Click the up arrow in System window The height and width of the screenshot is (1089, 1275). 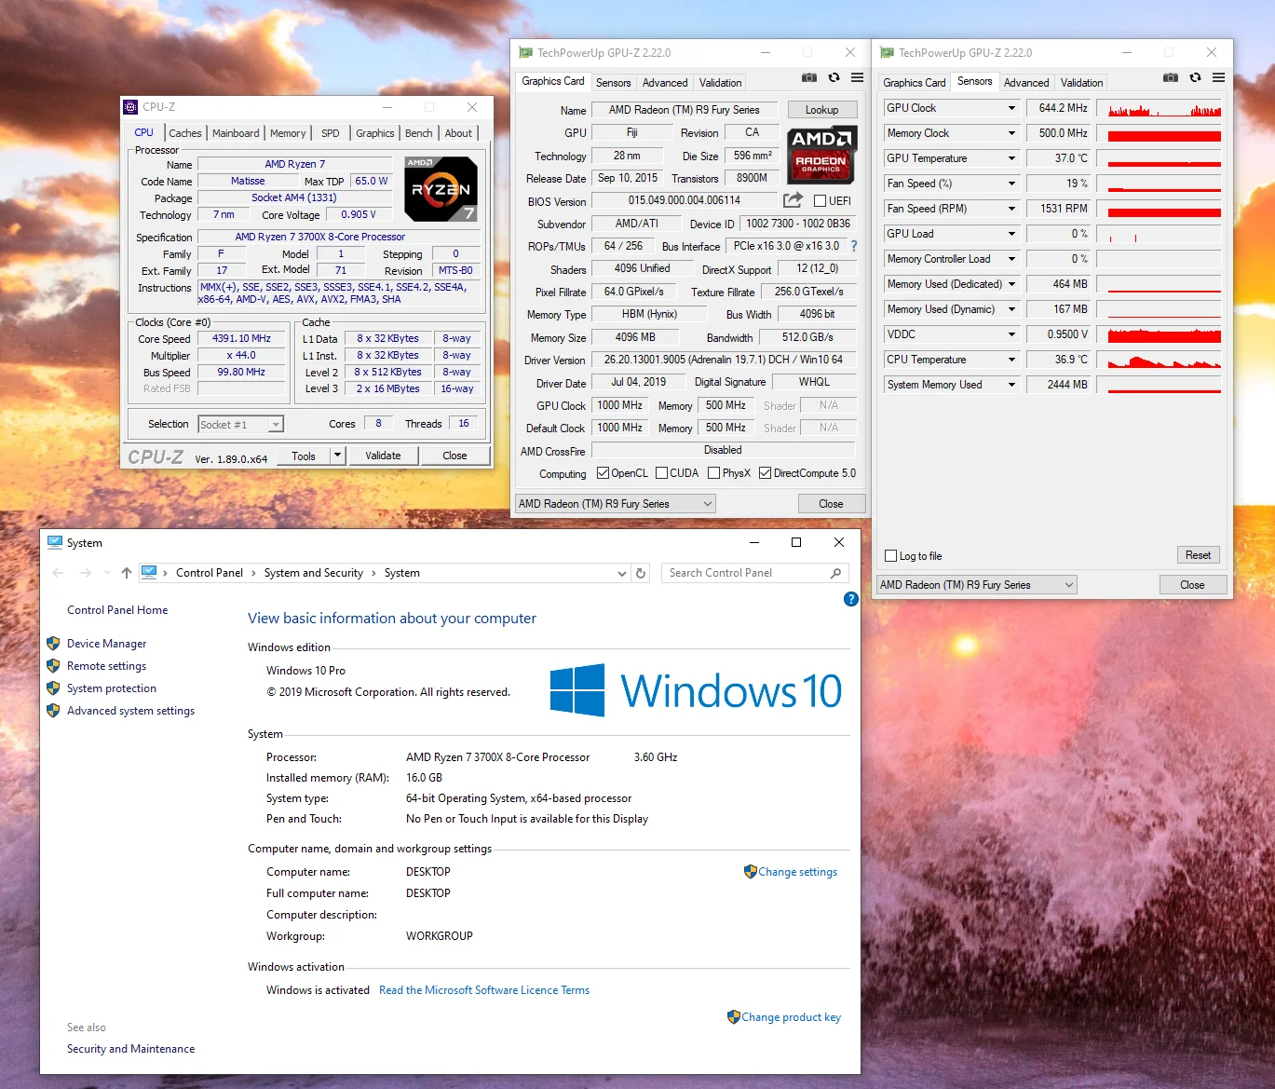[x=127, y=573]
